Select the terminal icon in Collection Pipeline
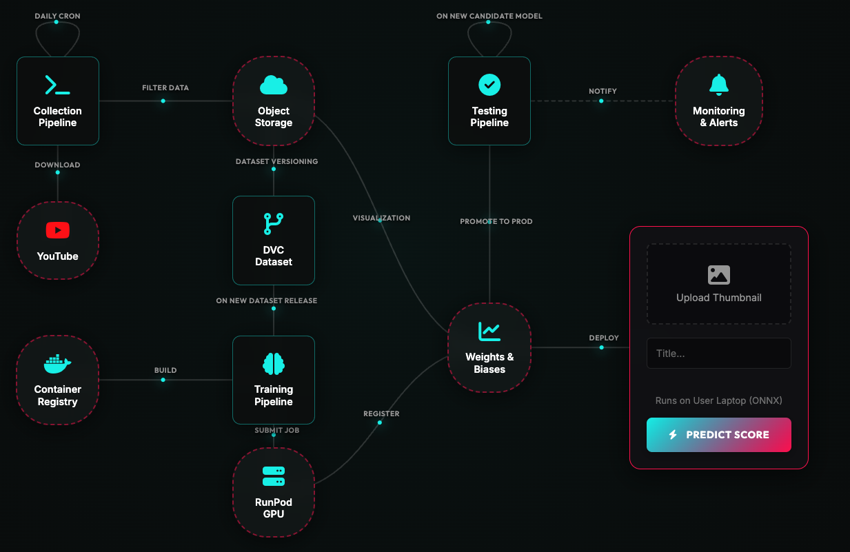This screenshot has width=850, height=552. 57,84
